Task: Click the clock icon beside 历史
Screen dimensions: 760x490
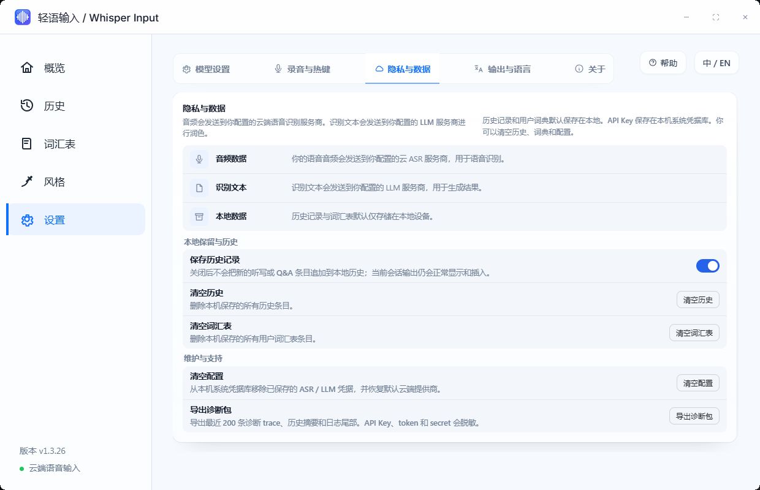Action: point(27,105)
